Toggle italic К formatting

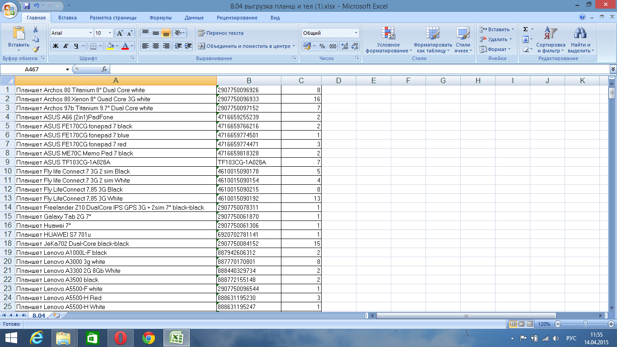[66, 46]
